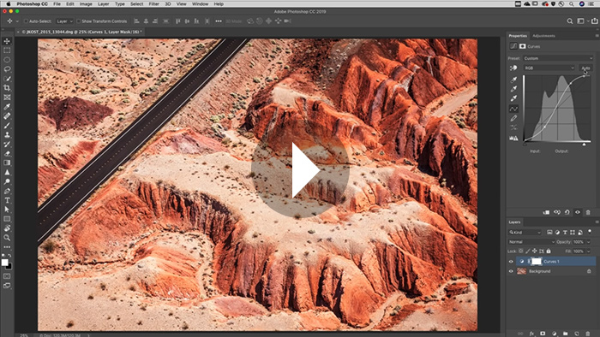Screen dimensions: 600x337
Task: Select the Curves 1 layer mask thumbnail
Action: pyautogui.click(x=537, y=262)
